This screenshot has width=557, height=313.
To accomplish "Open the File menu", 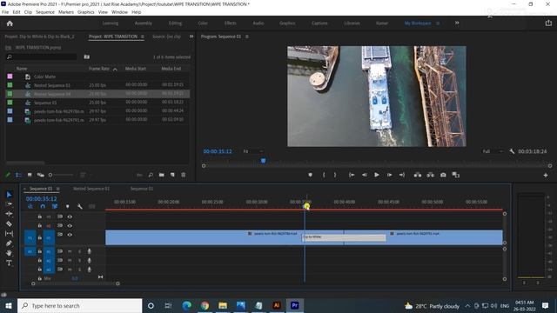I will coord(5,12).
